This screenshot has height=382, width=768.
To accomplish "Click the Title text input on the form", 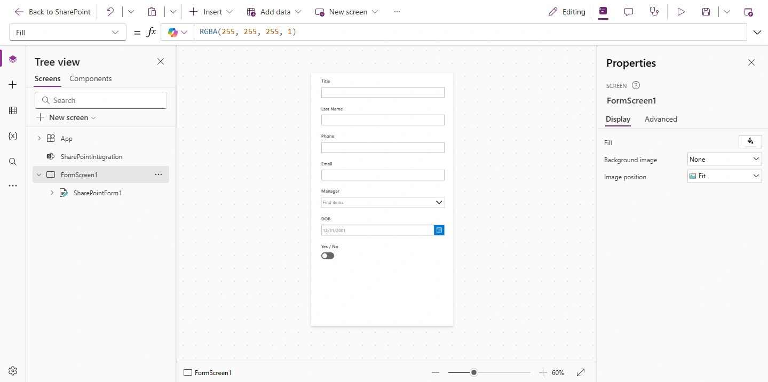I will (x=383, y=92).
